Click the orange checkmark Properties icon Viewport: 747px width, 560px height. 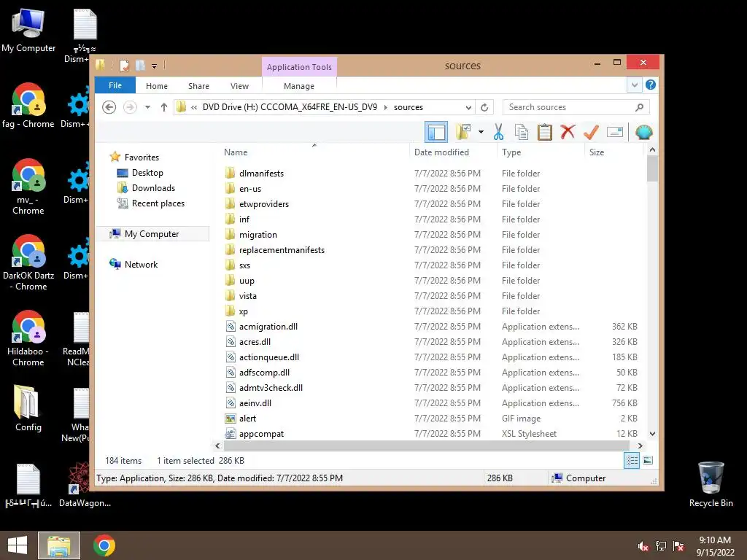[591, 132]
